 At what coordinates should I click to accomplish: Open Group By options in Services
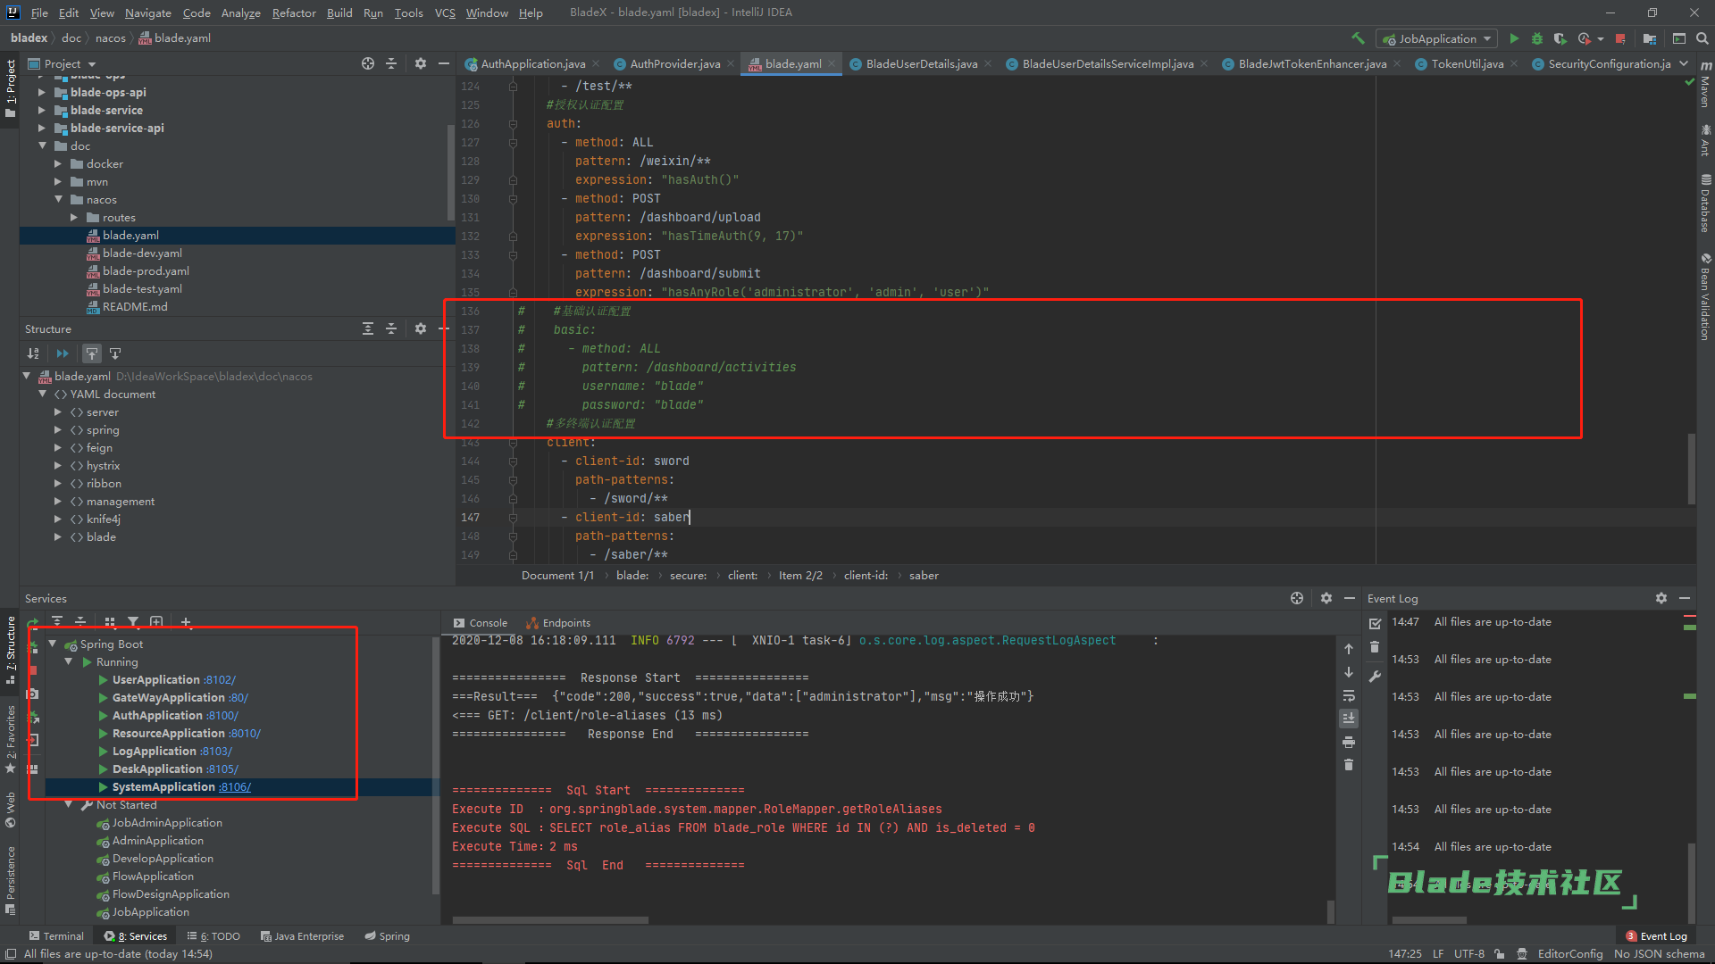point(110,622)
